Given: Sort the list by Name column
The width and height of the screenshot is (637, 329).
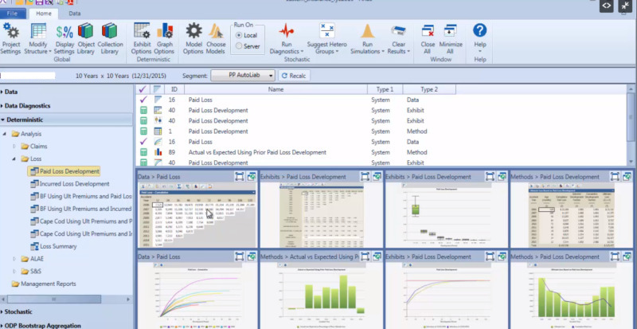Looking at the screenshot, I should tap(276, 89).
